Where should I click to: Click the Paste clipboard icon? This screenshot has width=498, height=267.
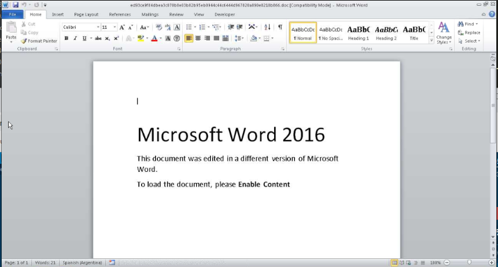(11, 28)
